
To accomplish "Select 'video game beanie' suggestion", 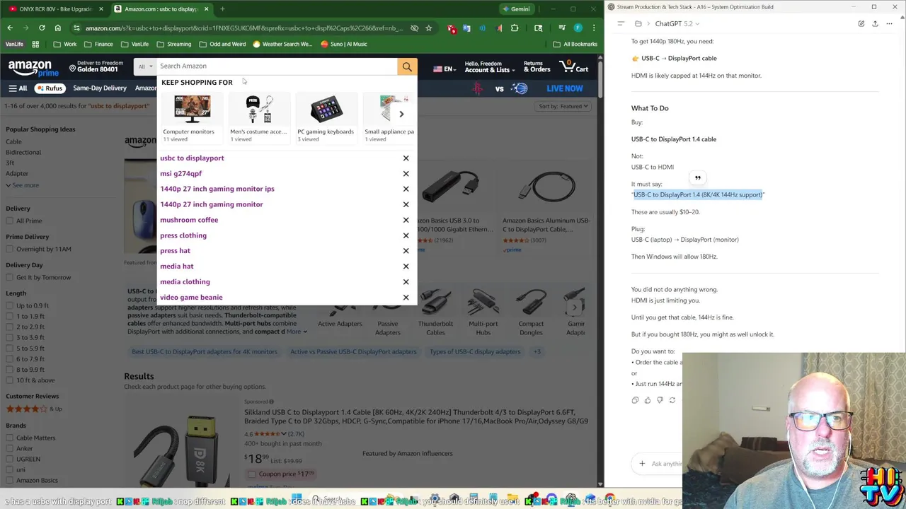I will (191, 298).
